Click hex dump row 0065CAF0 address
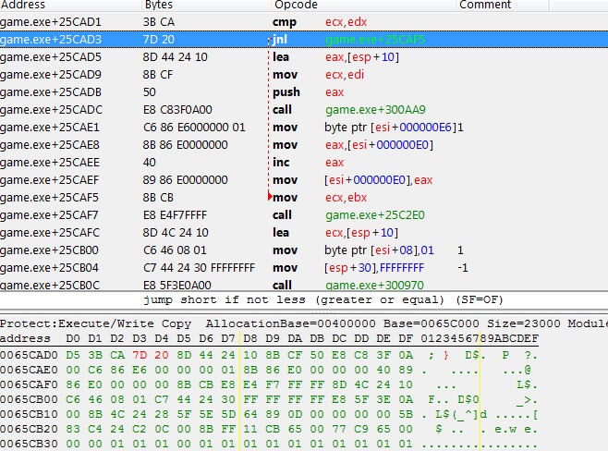Screen dimensions: 608x451 point(29,384)
